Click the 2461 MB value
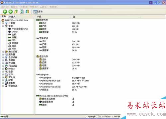166x119 pixels. click(x=76, y=41)
